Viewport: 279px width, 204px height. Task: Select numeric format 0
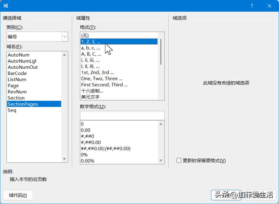[119, 124]
